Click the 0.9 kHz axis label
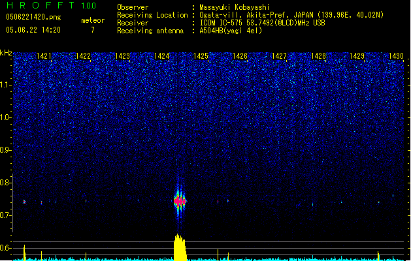 [5, 150]
